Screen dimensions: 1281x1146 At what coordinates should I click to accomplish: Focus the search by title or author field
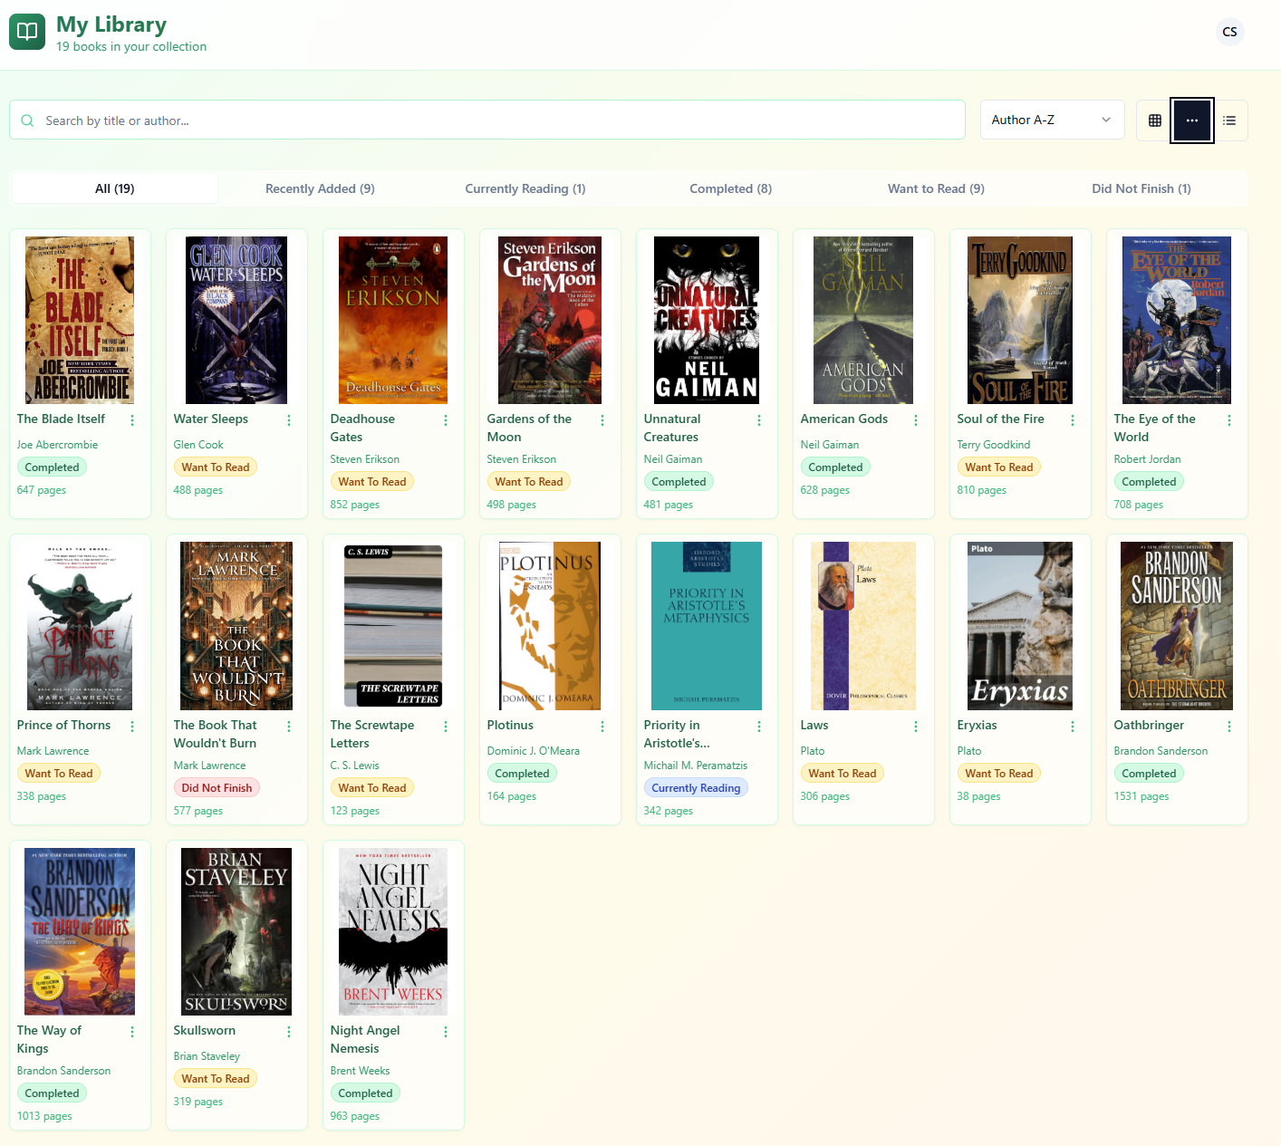[487, 120]
